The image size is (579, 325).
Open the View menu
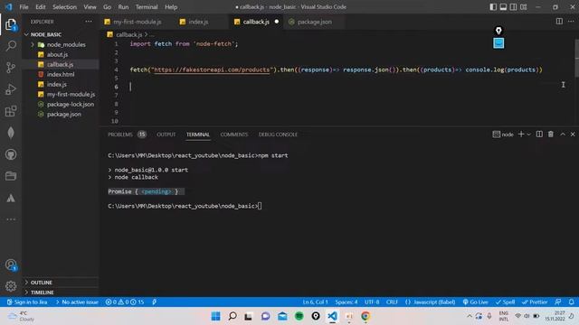click(x=90, y=6)
